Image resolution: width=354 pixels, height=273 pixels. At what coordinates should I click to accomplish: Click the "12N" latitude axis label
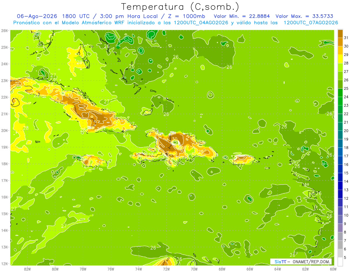(x=4, y=264)
